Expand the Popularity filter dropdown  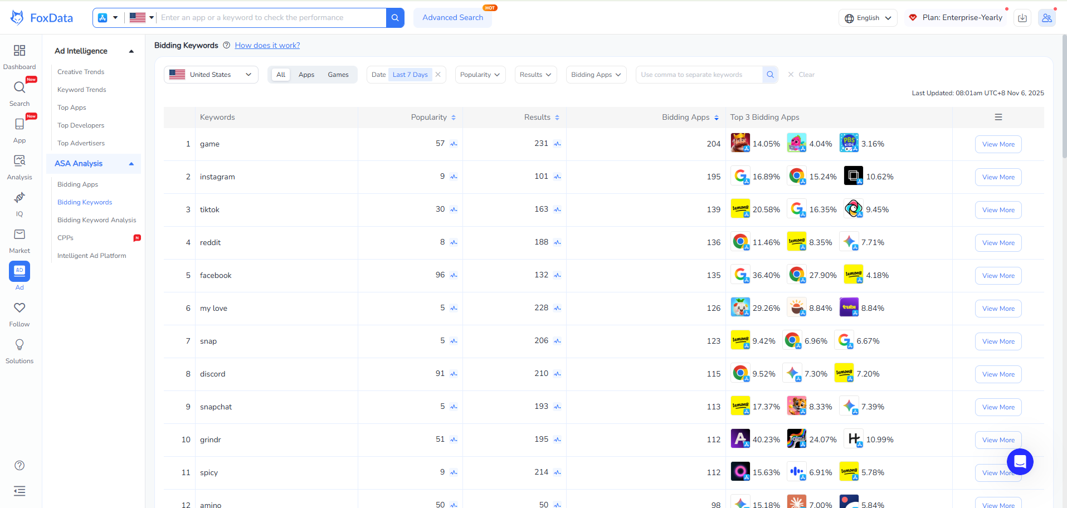[480, 75]
